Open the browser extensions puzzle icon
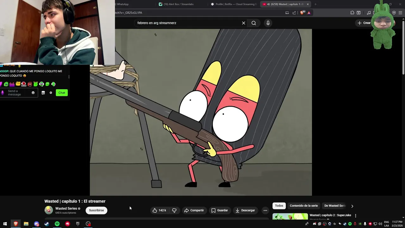405x228 pixels. click(x=352, y=13)
